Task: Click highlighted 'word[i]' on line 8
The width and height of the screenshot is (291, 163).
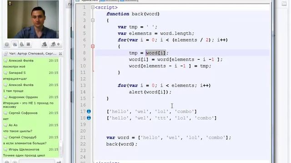Action: pyautogui.click(x=156, y=53)
